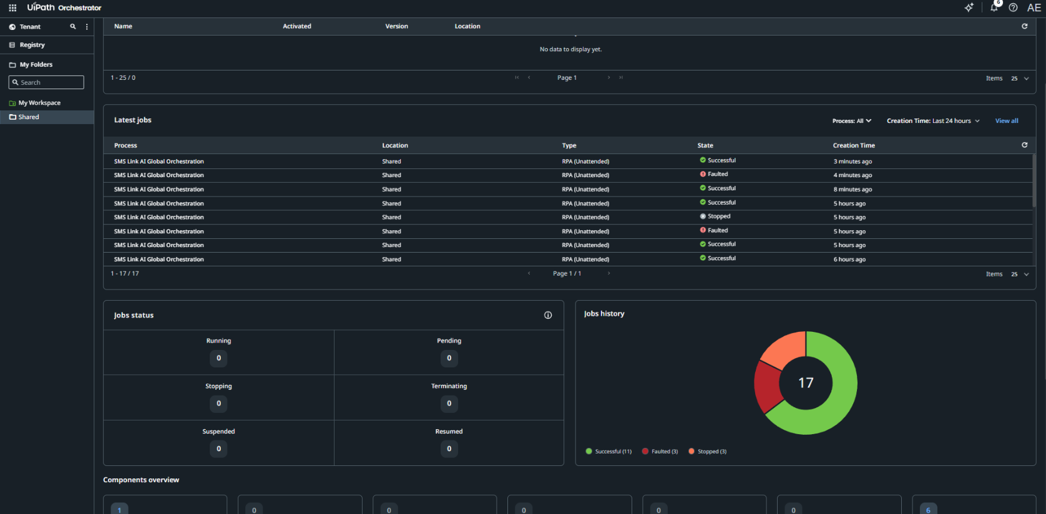Click the View all link
Screen dimensions: 1046x514
[1006, 121]
